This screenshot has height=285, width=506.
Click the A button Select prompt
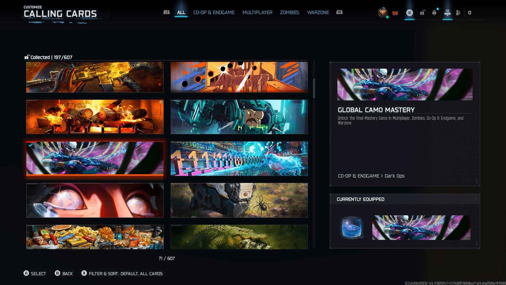tap(26, 273)
